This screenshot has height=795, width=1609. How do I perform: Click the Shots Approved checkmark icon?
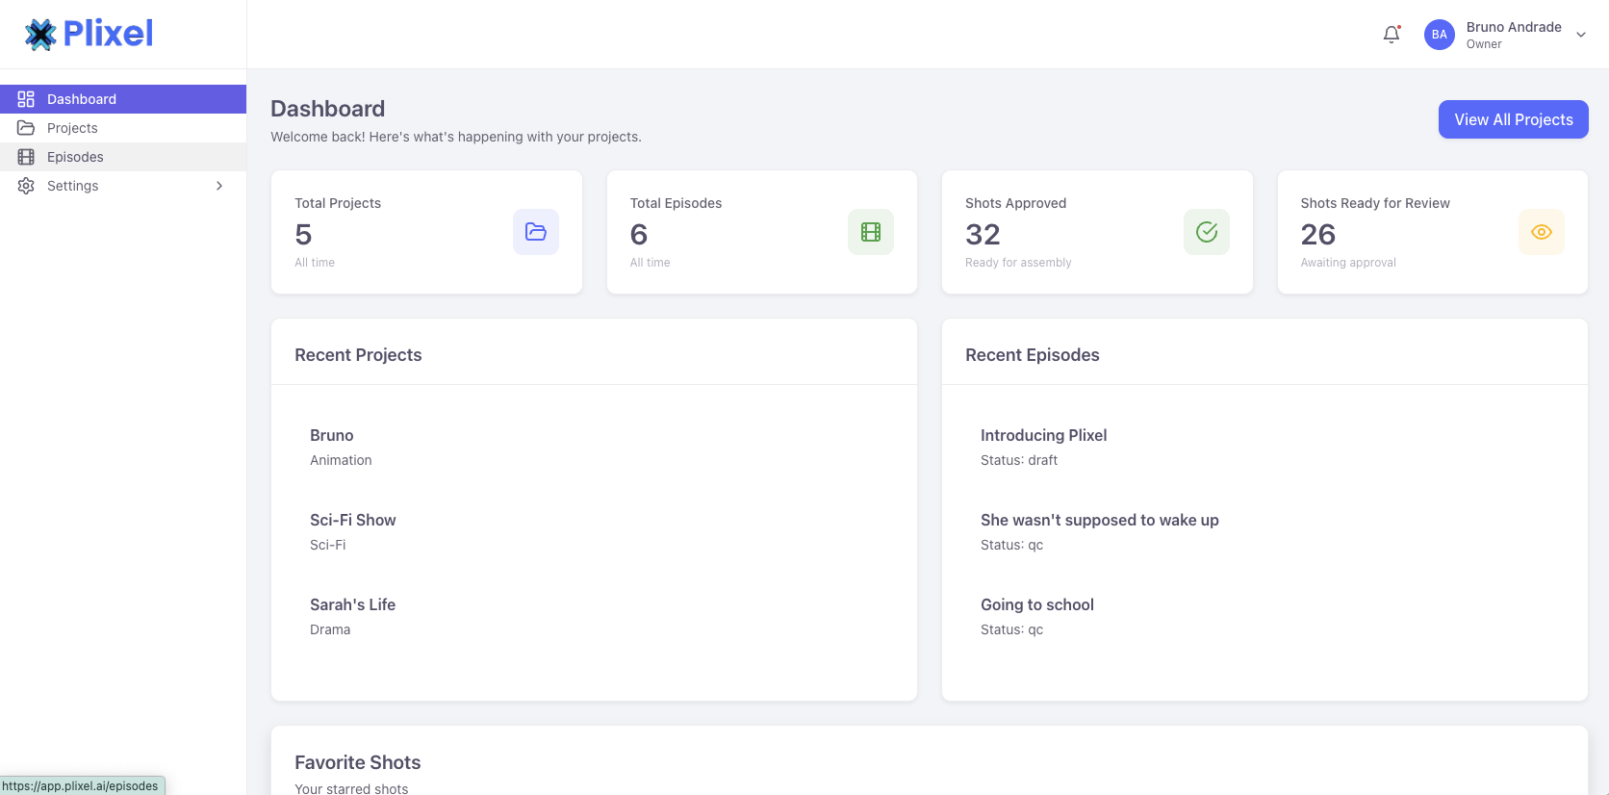point(1207,232)
